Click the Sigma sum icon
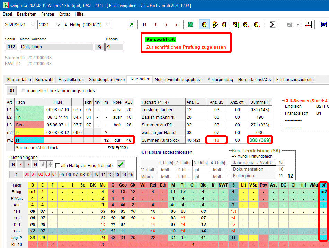329x248 pixels. [273, 25]
